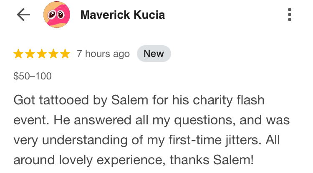The width and height of the screenshot is (313, 173).
Task: Click the reviewer name Maverick Kucia
Action: point(122,15)
